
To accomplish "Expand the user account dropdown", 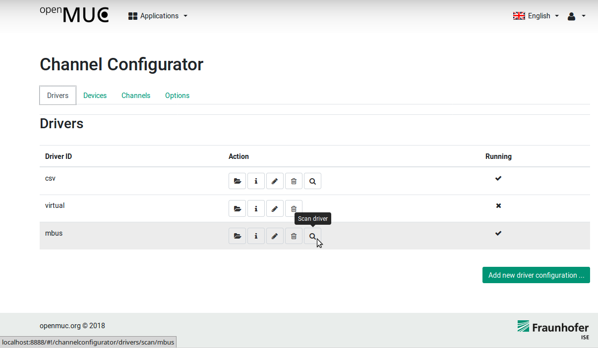I will 576,15.
